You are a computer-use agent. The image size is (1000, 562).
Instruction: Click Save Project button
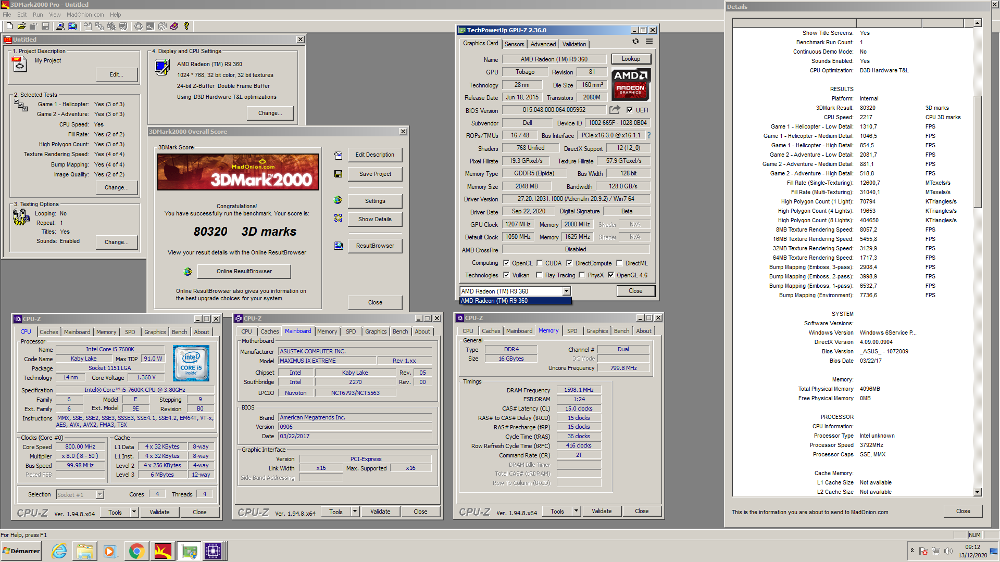point(375,174)
